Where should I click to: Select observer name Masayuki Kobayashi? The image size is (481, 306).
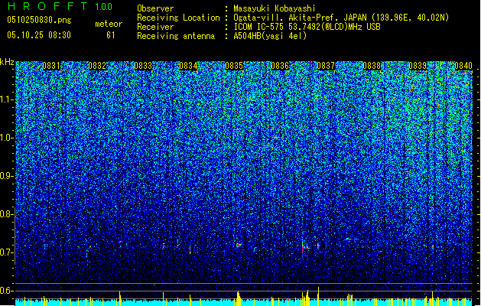(275, 8)
